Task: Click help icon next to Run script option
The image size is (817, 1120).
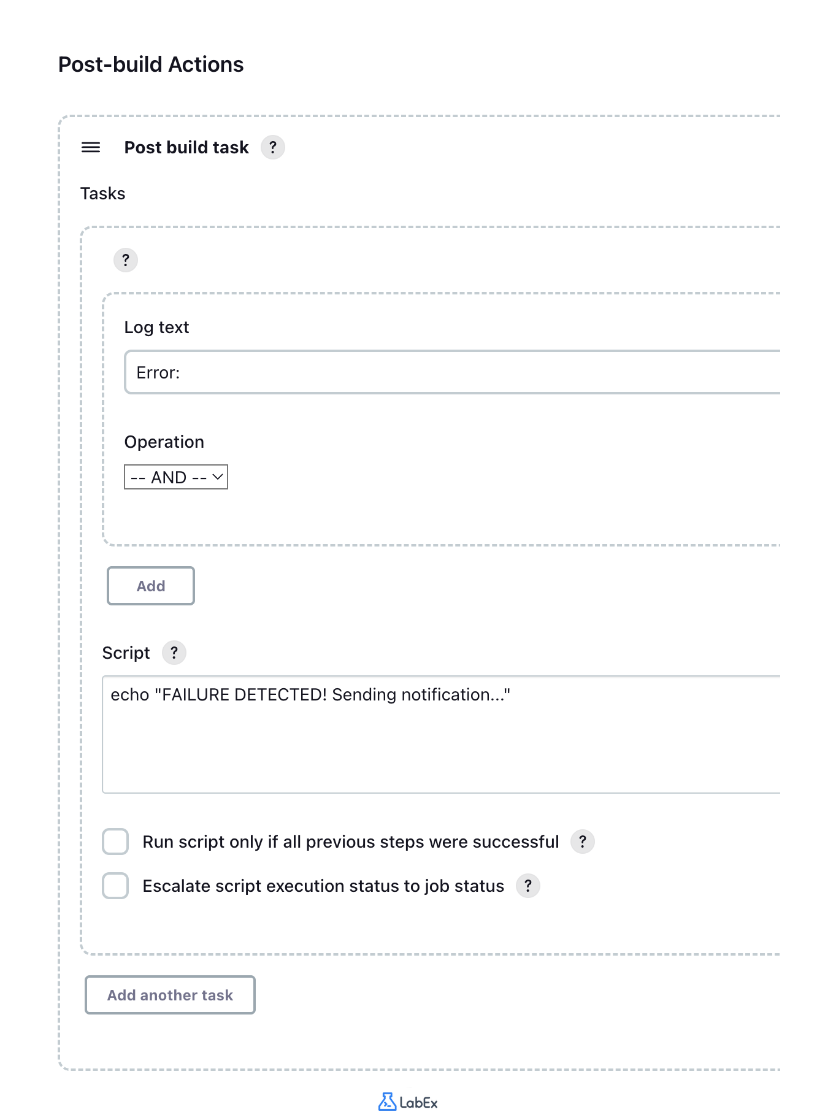Action: point(583,842)
